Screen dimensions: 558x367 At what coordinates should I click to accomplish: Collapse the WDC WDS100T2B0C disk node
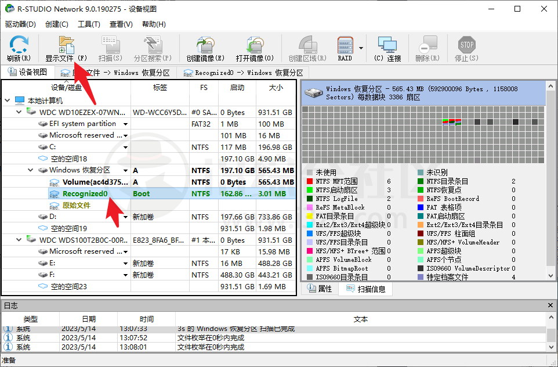pos(19,240)
